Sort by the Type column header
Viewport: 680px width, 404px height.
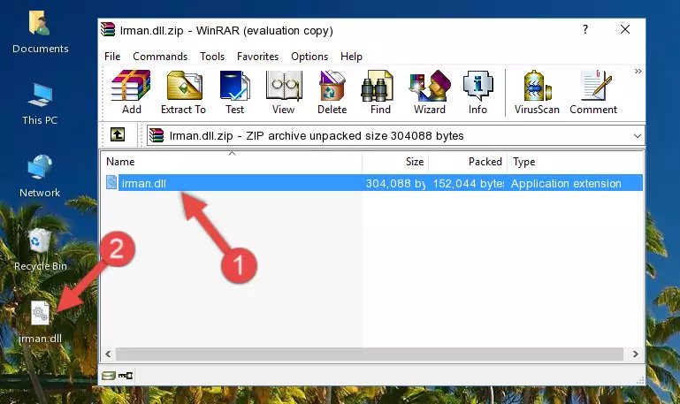pos(575,162)
